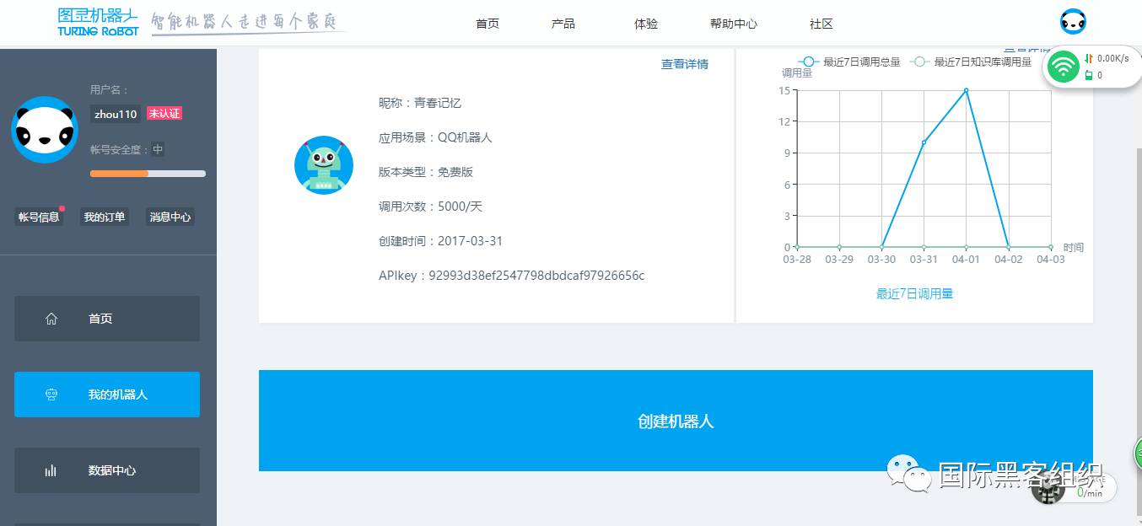The image size is (1142, 526).
Task: Toggle the 最近7日调用总量 legend series
Action: (x=849, y=62)
